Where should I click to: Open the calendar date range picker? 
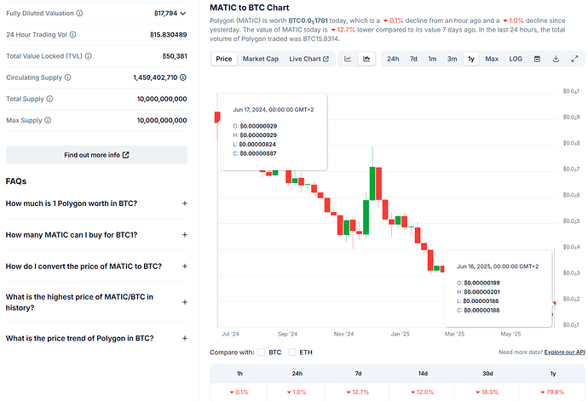pyautogui.click(x=537, y=59)
